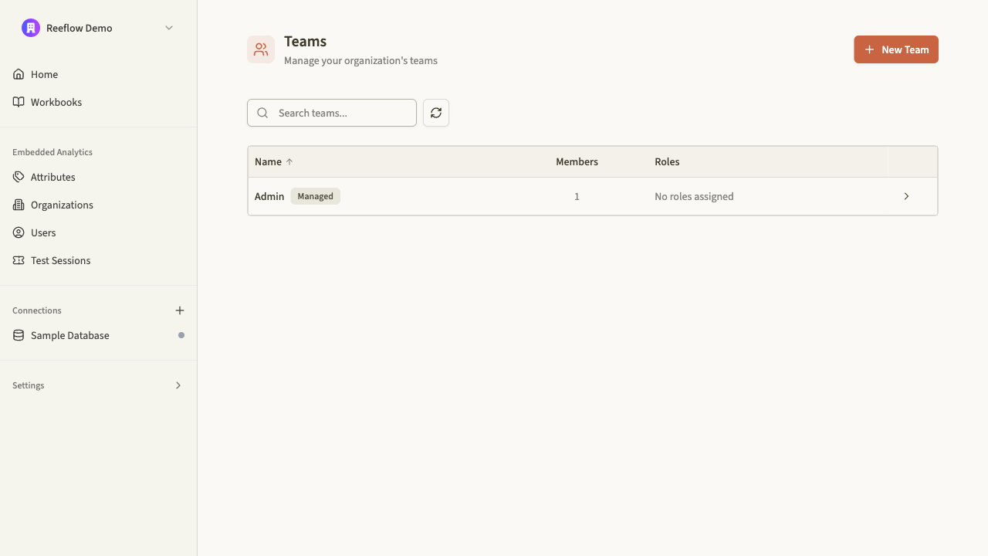
Task: Open Embedded Analytics Users section
Action: tap(42, 232)
